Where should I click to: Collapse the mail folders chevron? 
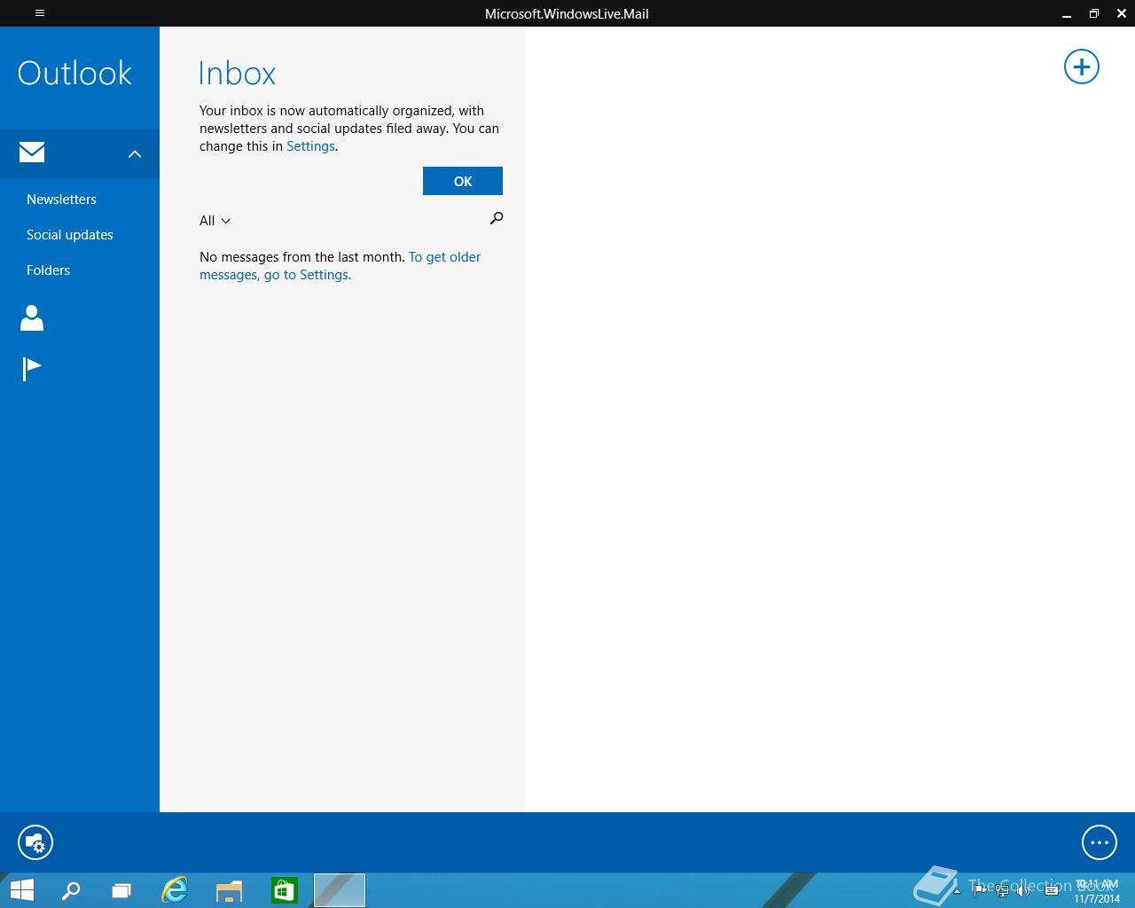coord(135,153)
